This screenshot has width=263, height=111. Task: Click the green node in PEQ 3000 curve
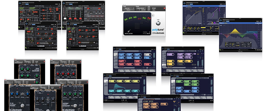(242, 37)
